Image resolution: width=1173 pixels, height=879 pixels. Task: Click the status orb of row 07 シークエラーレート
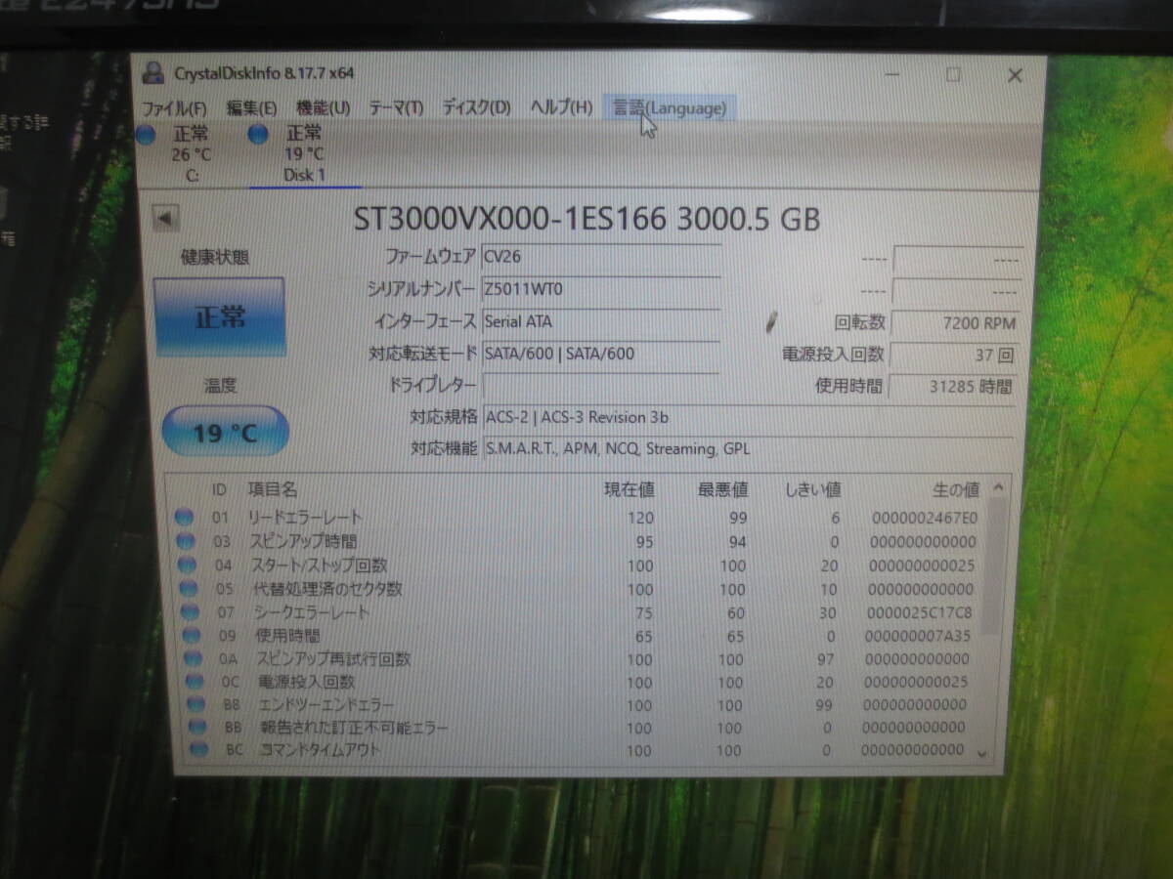(x=190, y=612)
